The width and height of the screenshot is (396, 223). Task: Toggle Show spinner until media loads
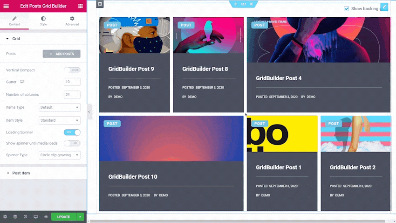point(72,143)
